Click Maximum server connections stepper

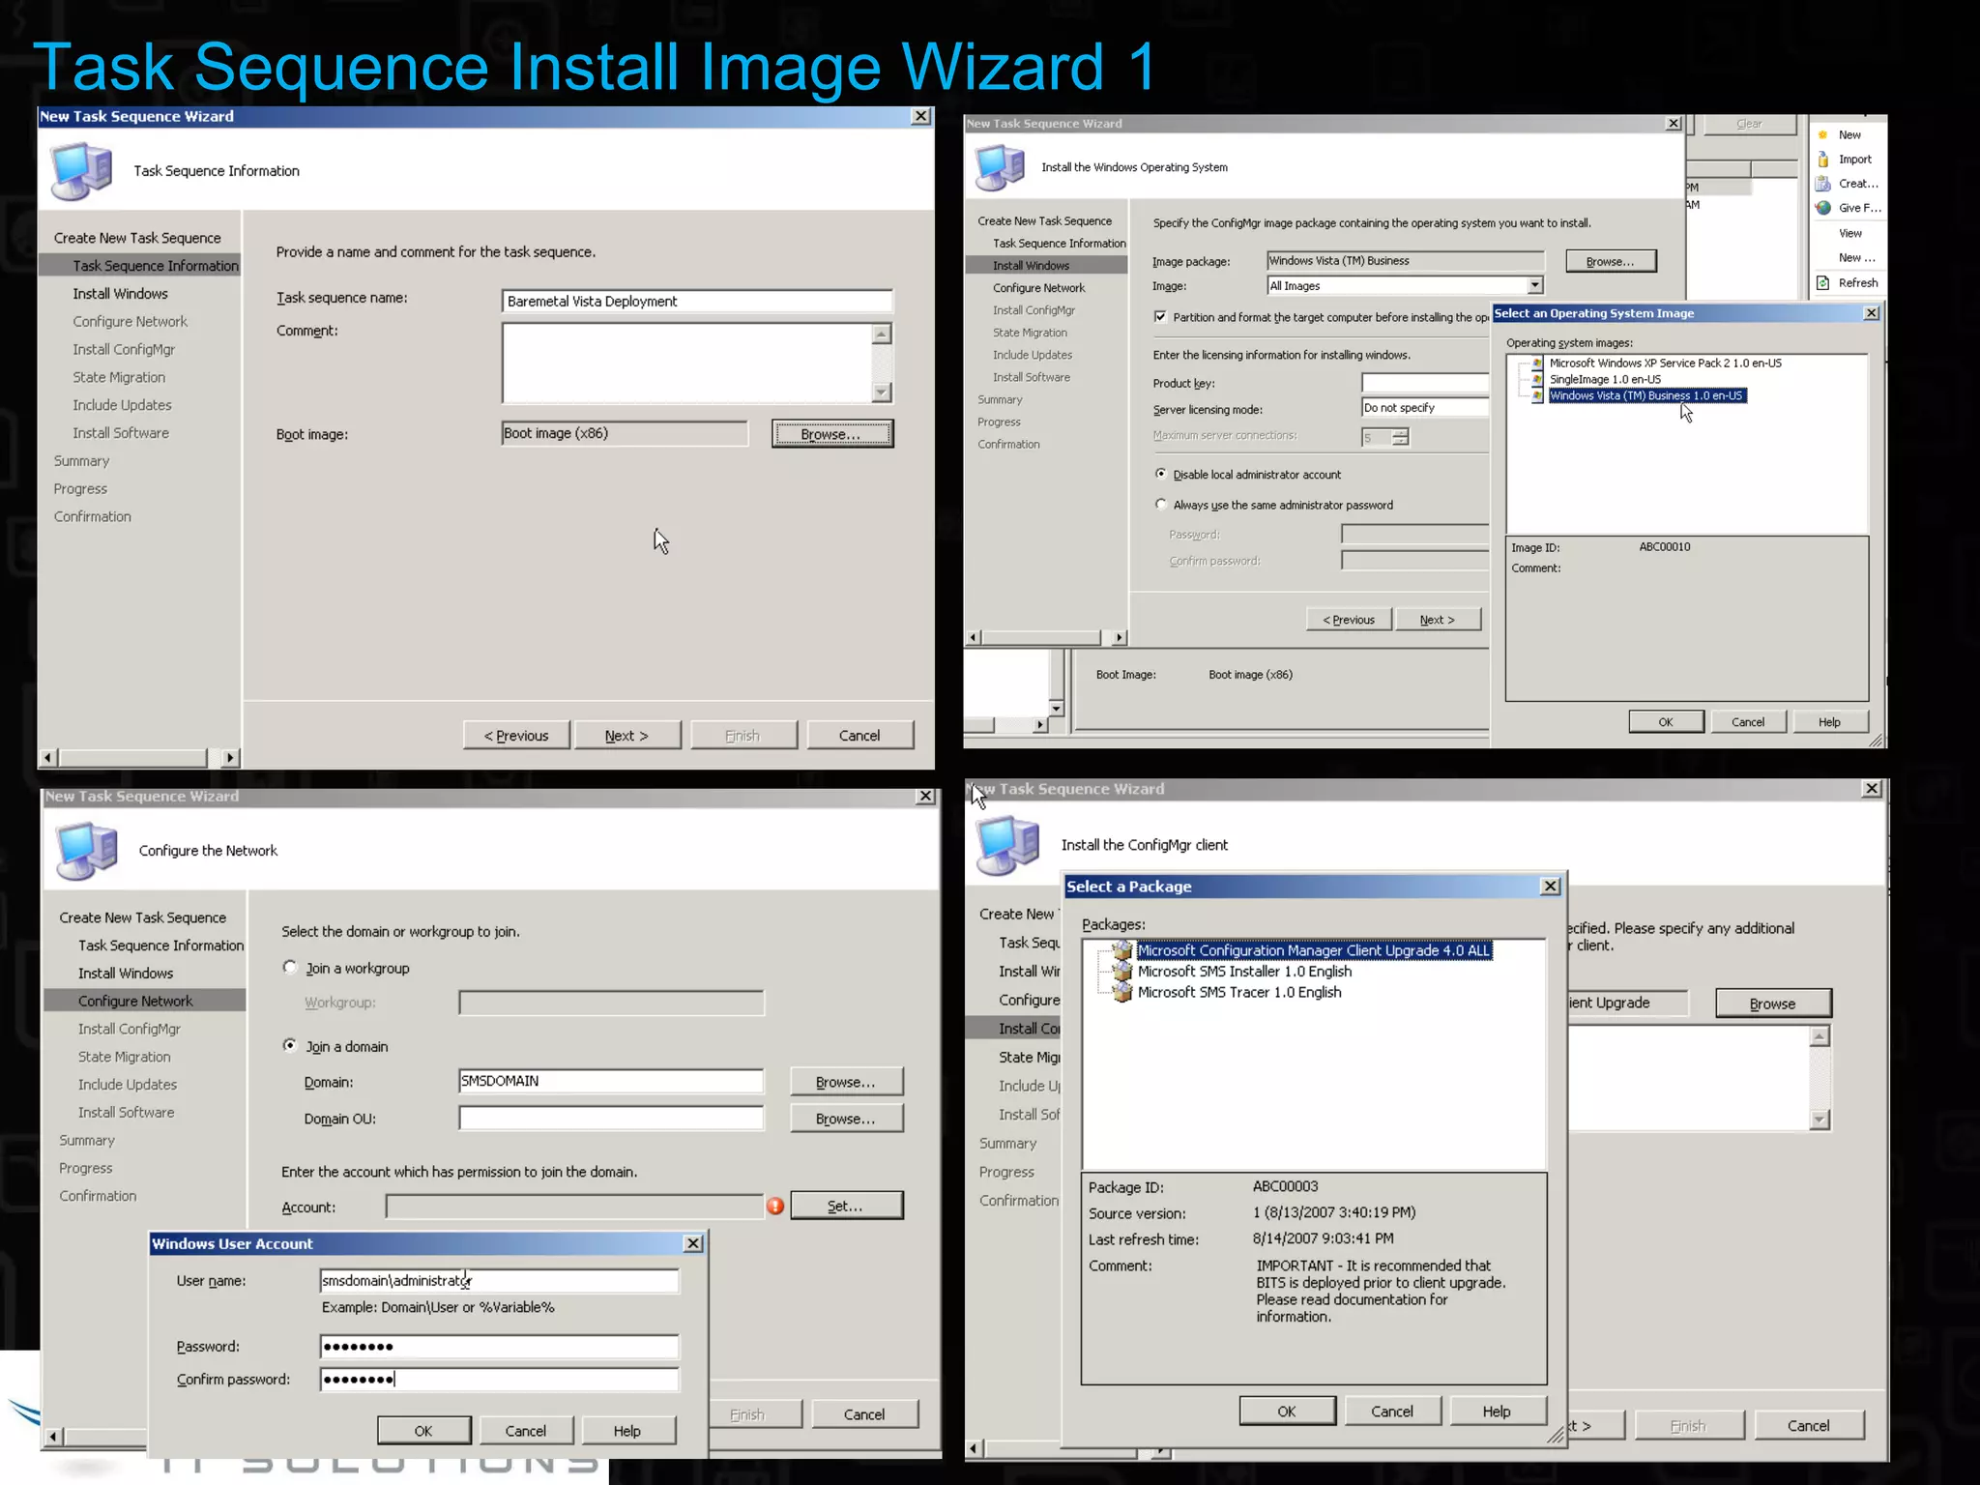pos(1400,437)
